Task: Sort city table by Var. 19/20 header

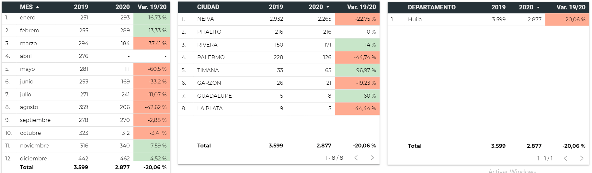Action: tap(361, 7)
